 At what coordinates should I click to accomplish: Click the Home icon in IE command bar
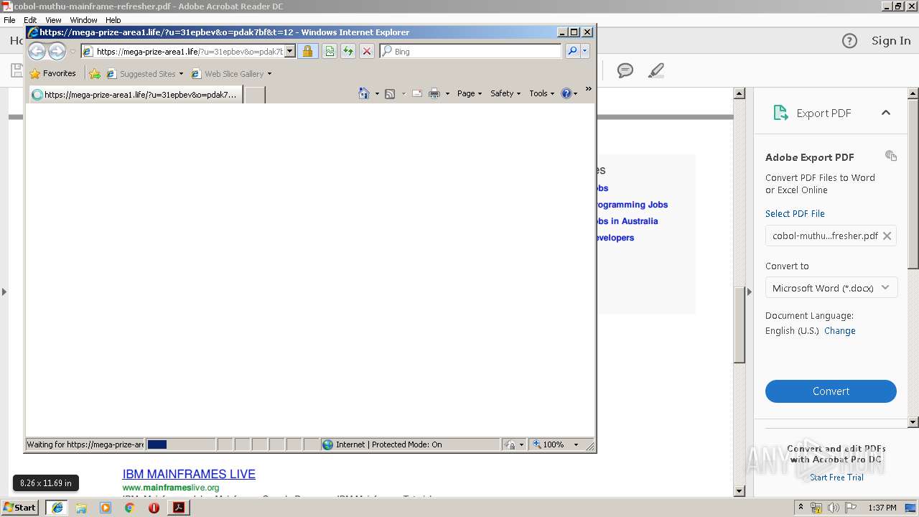pyautogui.click(x=364, y=93)
